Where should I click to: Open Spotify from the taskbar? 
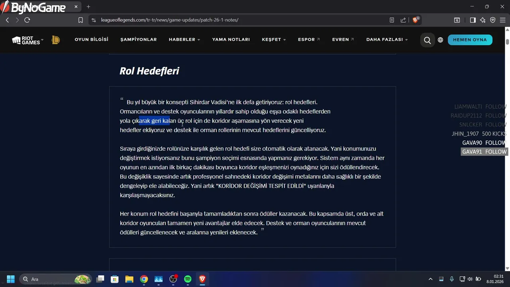tap(188, 279)
